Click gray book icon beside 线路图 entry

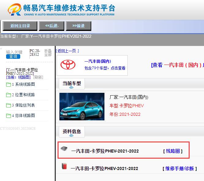[x=64, y=149]
